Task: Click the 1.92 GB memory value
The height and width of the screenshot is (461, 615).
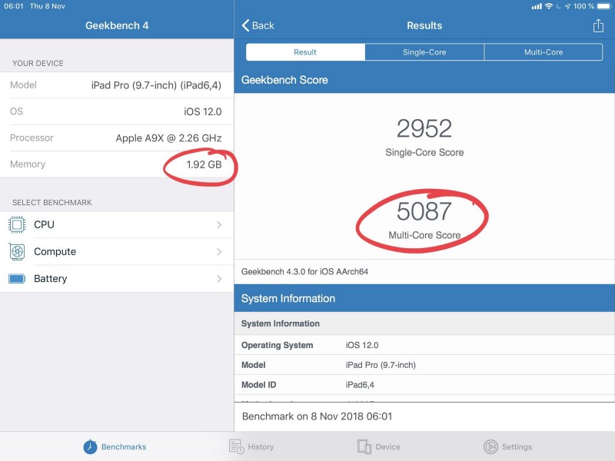Action: click(204, 164)
